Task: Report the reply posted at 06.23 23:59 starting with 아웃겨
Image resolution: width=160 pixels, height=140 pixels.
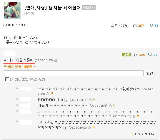Action: [110, 106]
